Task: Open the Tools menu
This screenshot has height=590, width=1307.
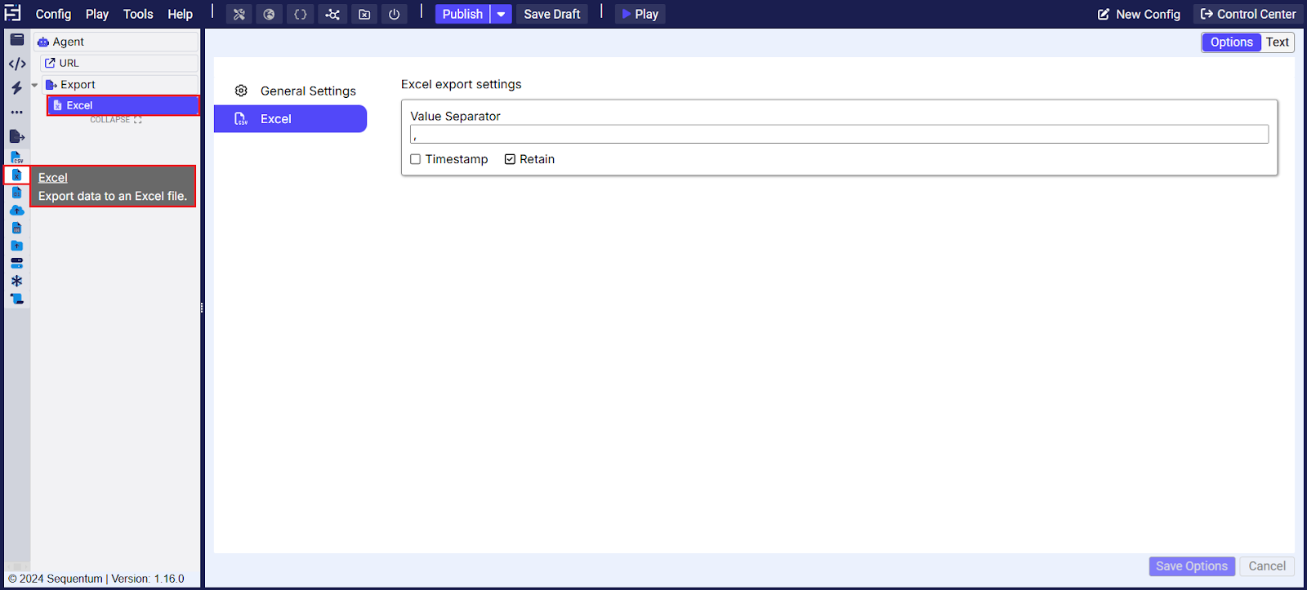Action: click(138, 14)
